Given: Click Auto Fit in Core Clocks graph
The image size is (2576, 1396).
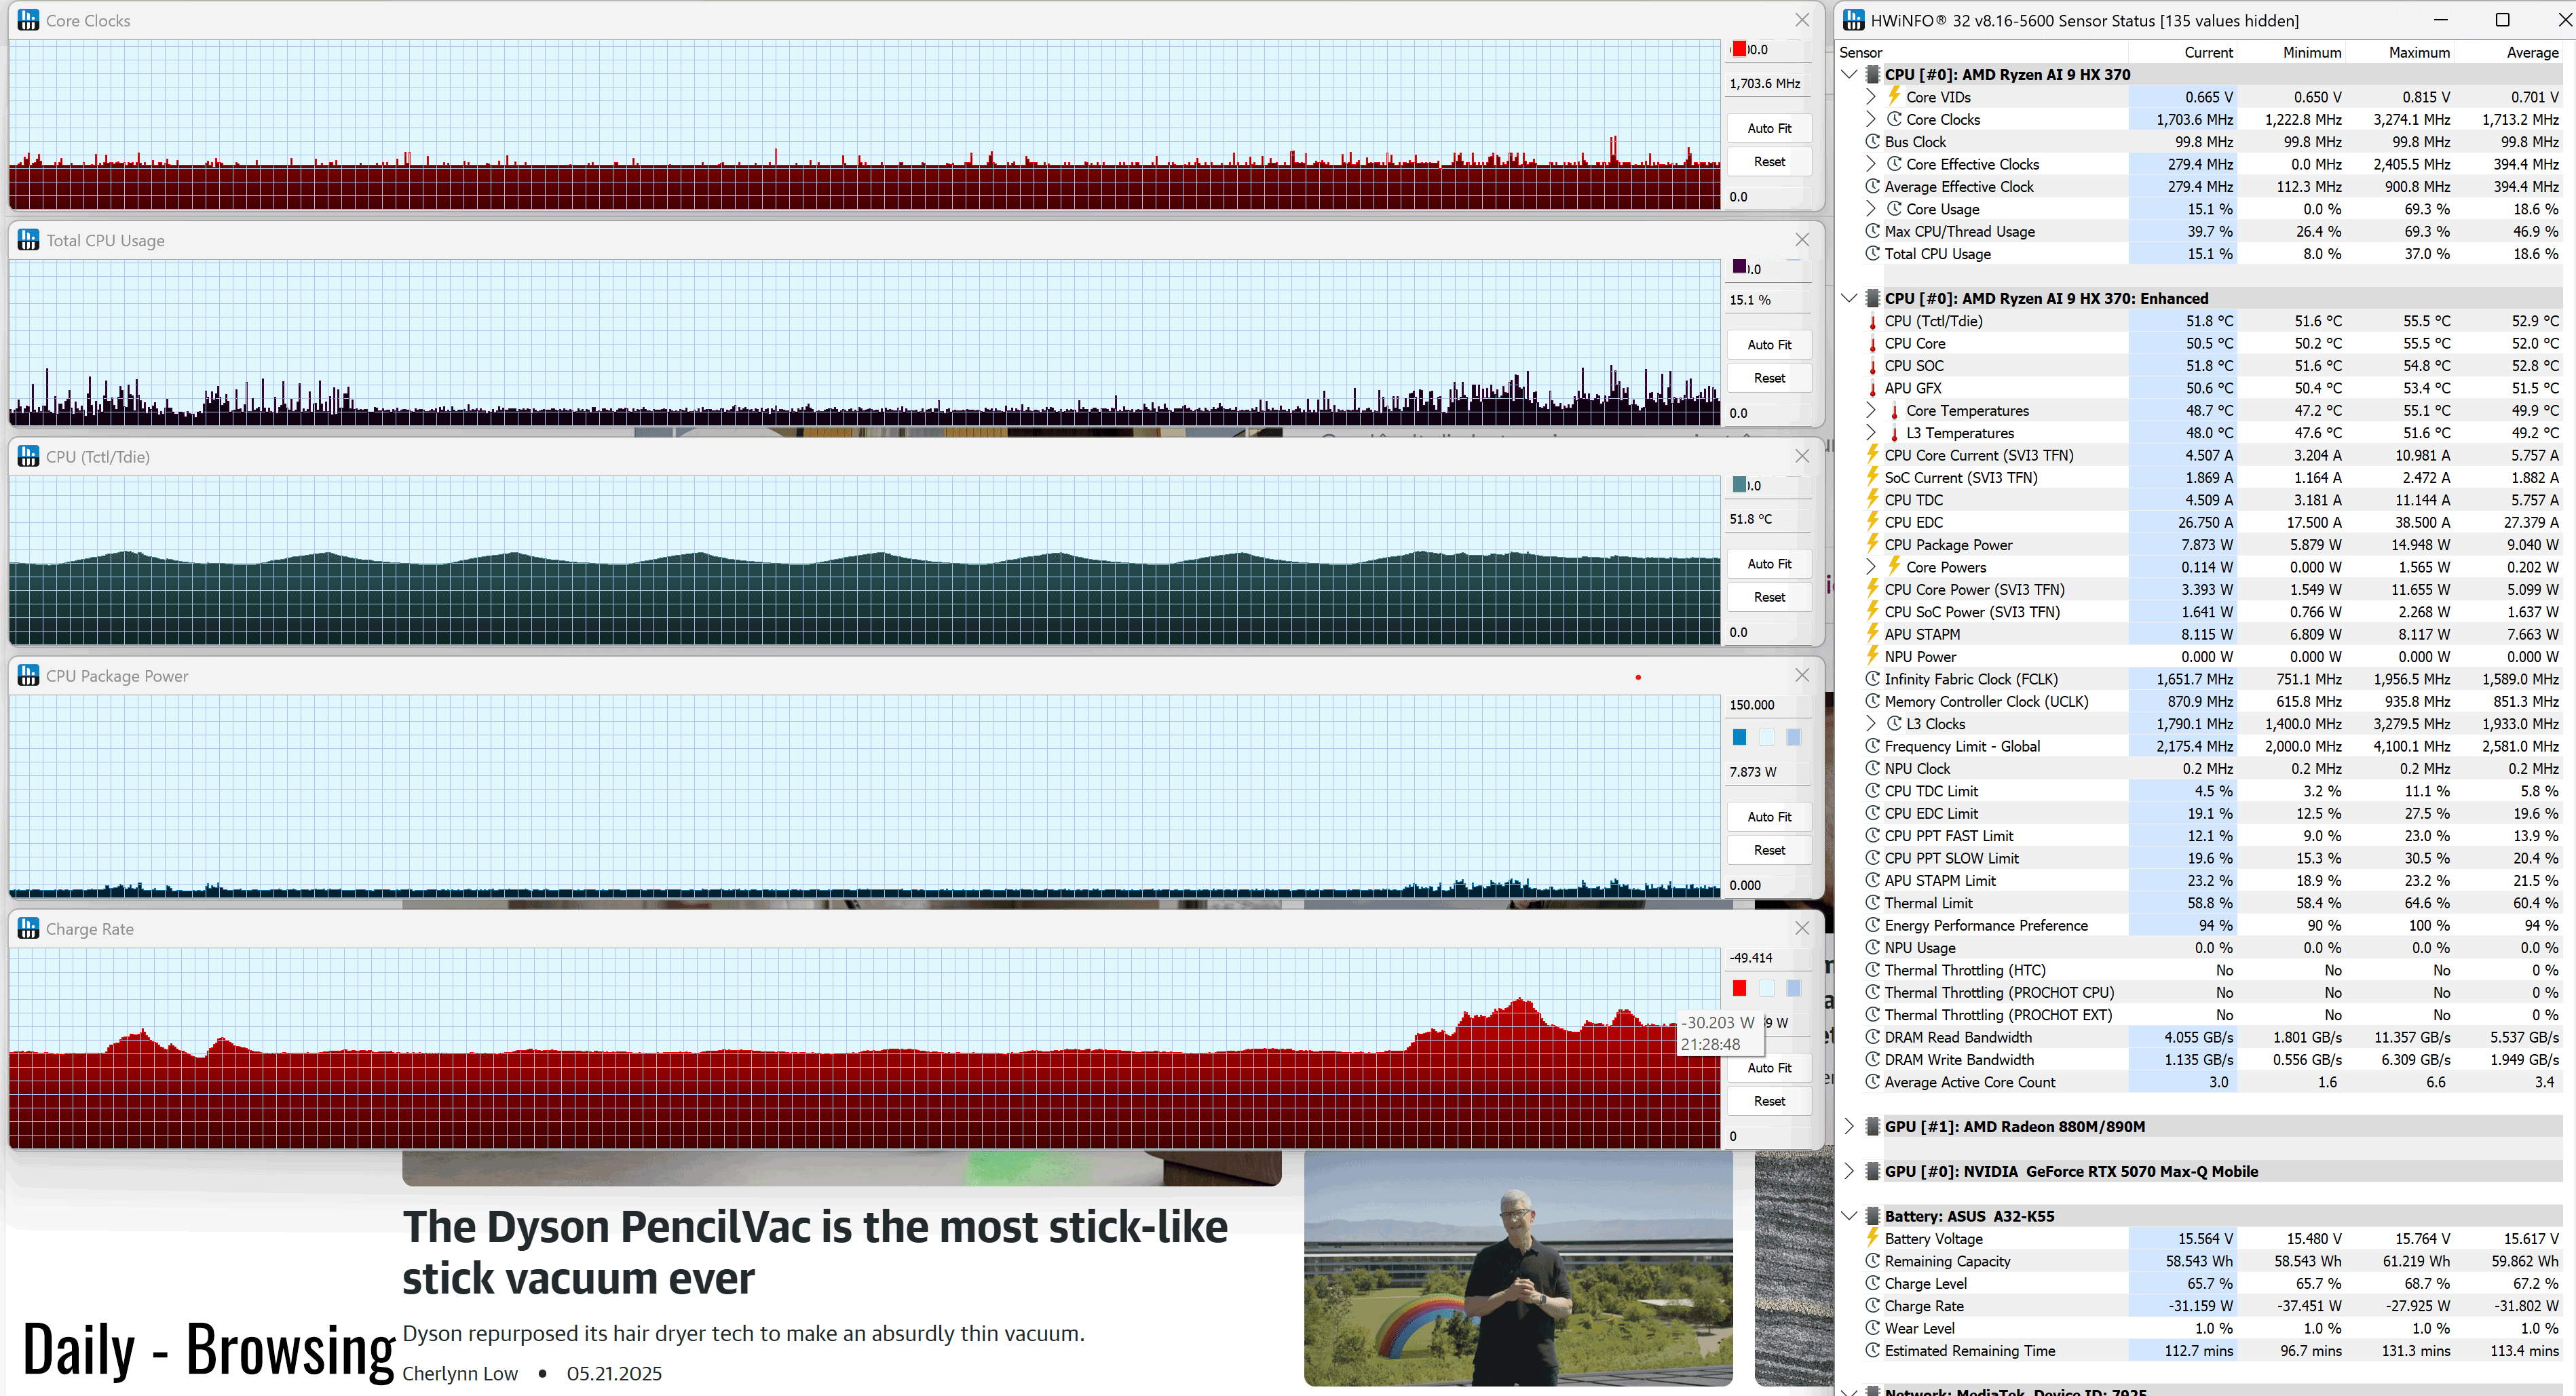Looking at the screenshot, I should pos(1769,128).
